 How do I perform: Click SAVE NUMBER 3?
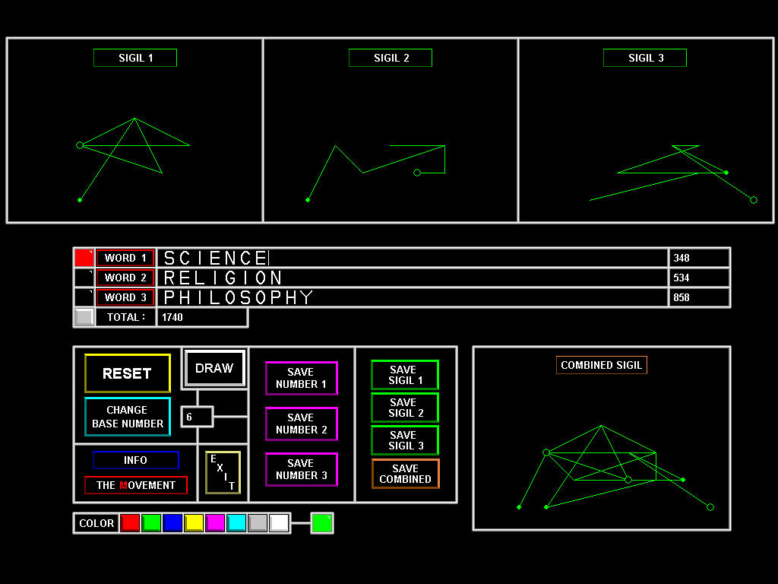301,469
